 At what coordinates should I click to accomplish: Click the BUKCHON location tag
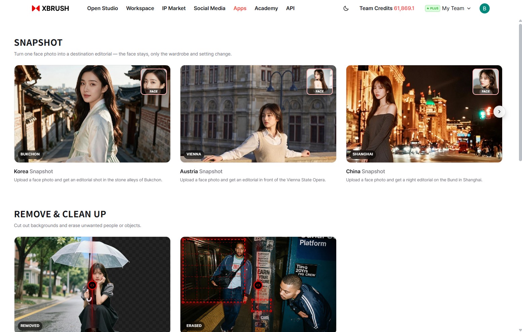point(30,154)
